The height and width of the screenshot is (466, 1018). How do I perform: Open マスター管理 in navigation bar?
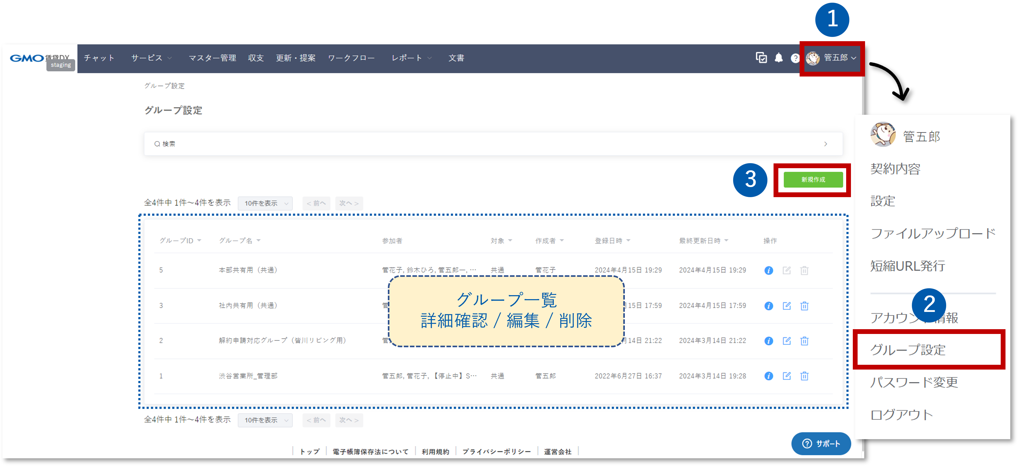coord(212,58)
